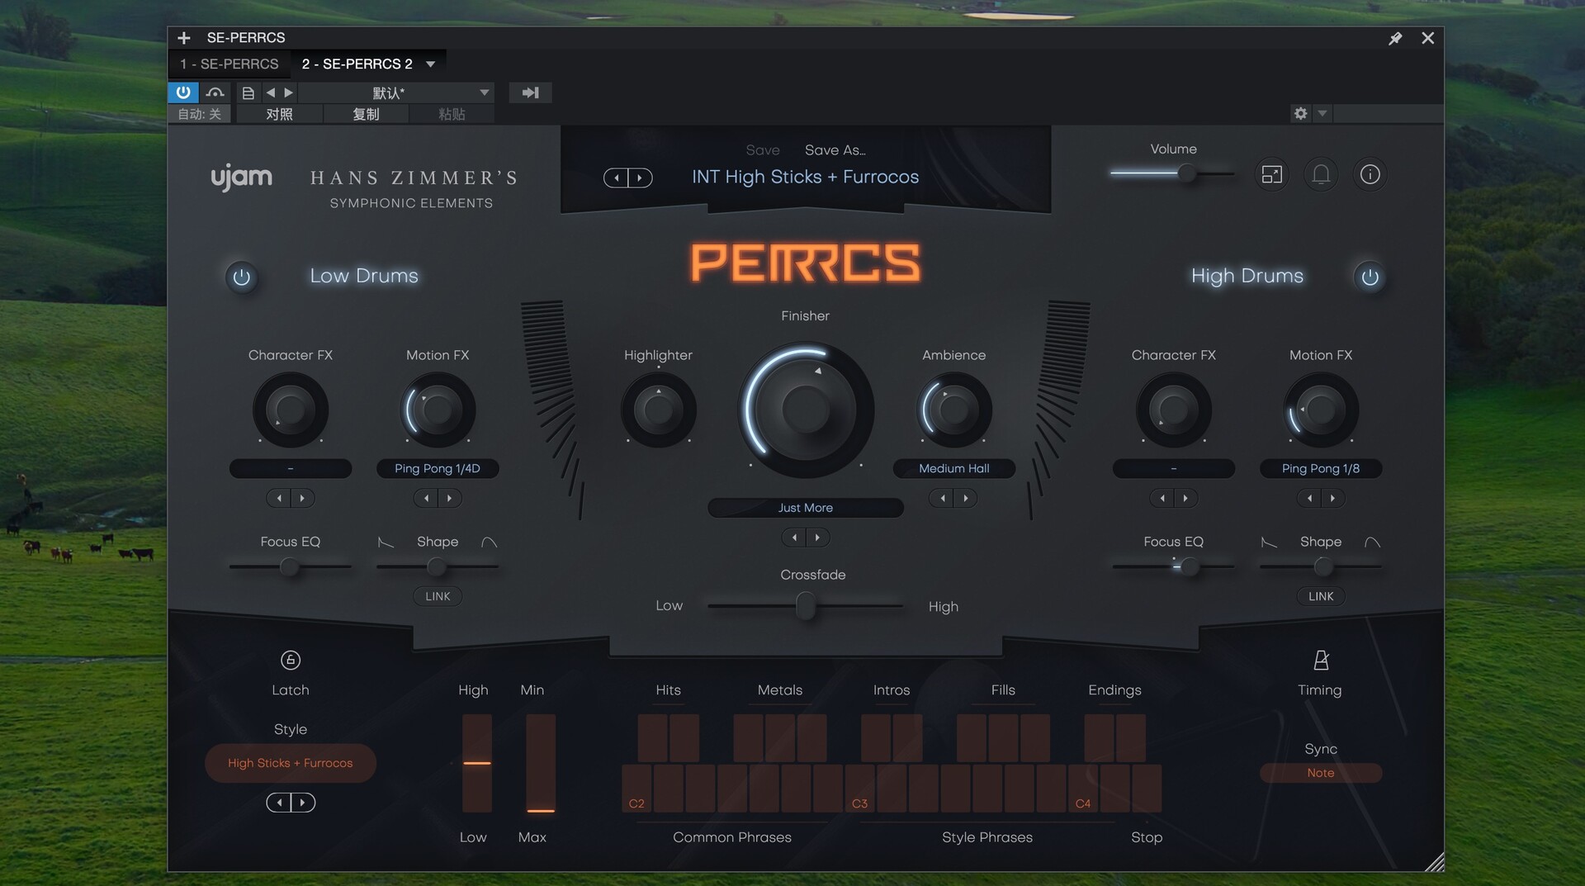The height and width of the screenshot is (886, 1585).
Task: Open the gear settings icon
Action: point(1301,113)
